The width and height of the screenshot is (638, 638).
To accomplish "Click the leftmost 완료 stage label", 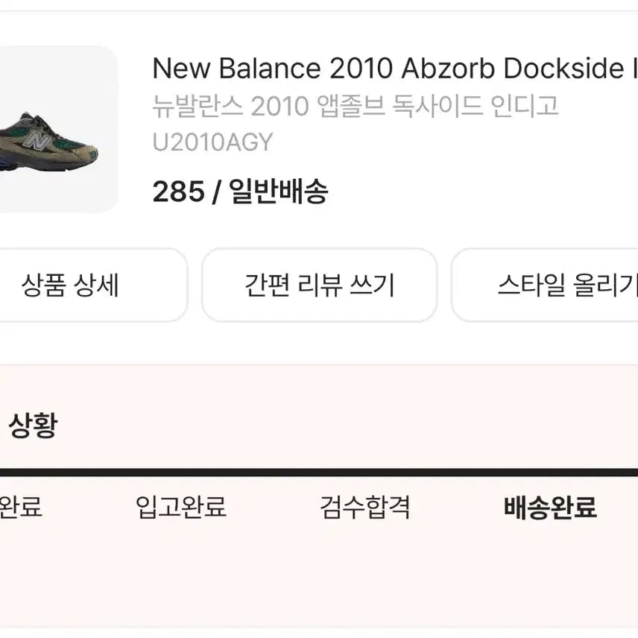I will click(x=22, y=508).
